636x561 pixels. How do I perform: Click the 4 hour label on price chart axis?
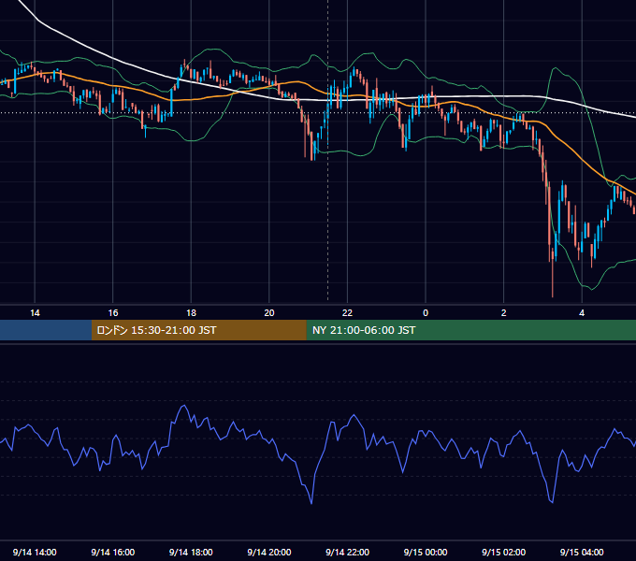click(x=582, y=313)
